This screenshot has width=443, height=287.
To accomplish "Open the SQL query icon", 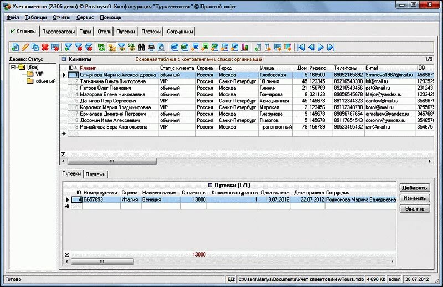I will (x=131, y=47).
